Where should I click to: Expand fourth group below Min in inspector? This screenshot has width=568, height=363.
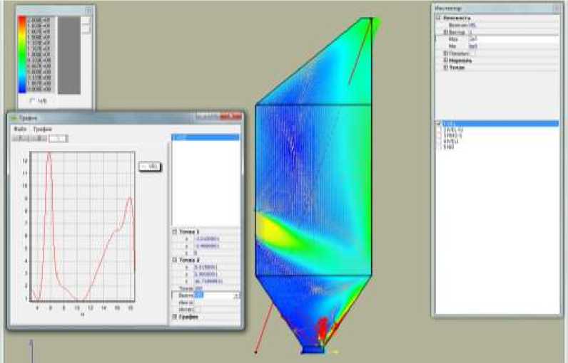446,53
